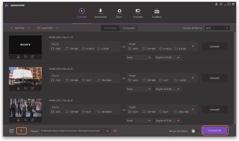Click the Load DVD button
The image size is (239, 141).
45,28
